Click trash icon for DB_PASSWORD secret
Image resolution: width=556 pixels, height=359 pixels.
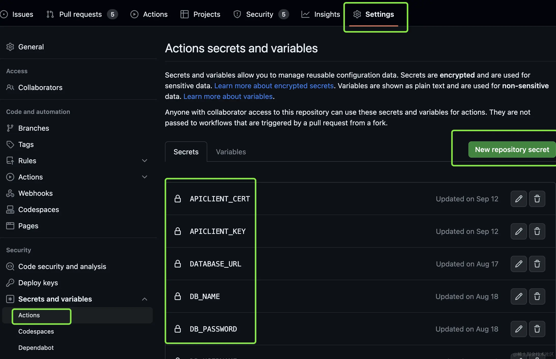click(x=537, y=329)
